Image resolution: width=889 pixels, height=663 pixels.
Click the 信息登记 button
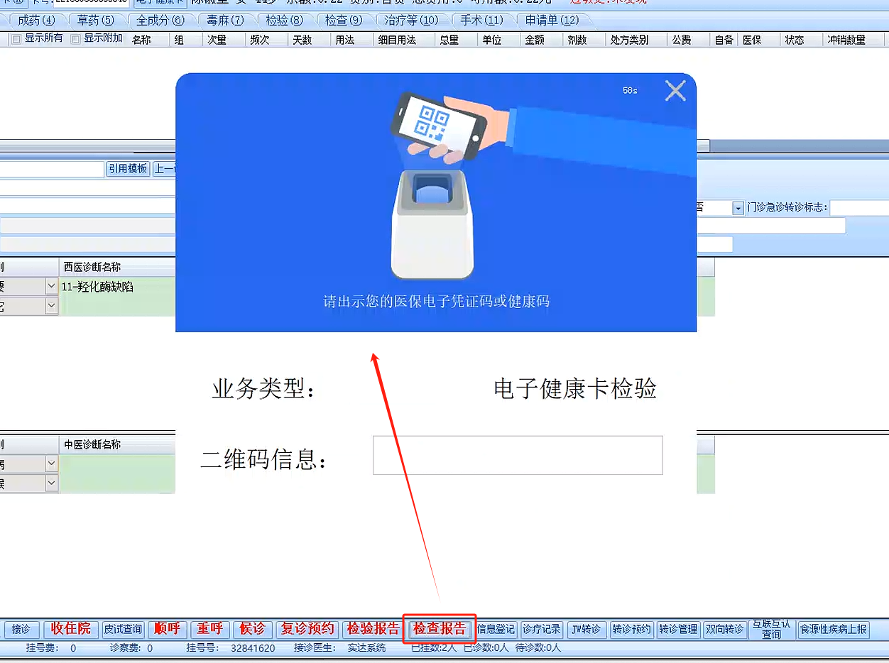click(496, 629)
